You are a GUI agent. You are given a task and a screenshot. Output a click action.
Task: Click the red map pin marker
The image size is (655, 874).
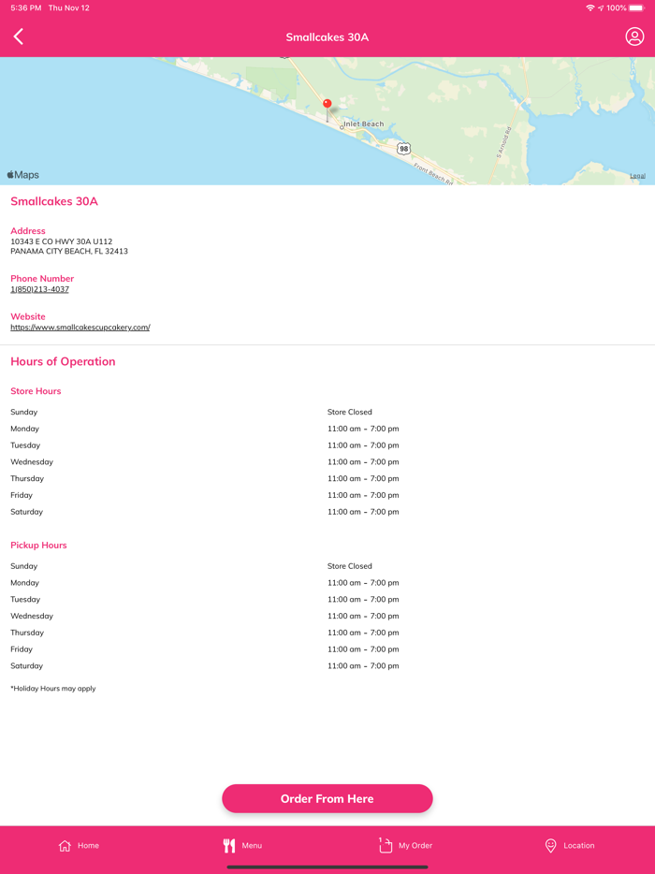click(x=327, y=105)
